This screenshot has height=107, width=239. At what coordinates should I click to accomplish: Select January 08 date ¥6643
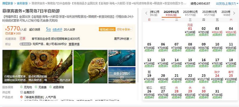190,47
